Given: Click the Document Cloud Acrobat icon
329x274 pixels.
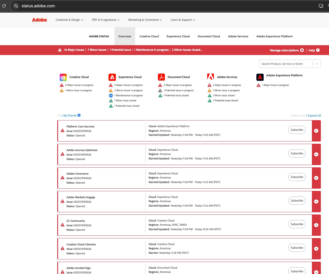Looking at the screenshot, I should [161, 77].
